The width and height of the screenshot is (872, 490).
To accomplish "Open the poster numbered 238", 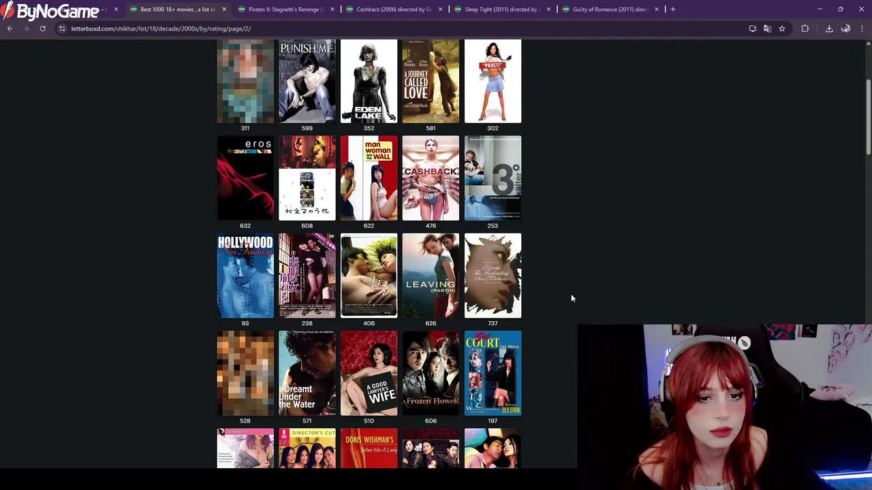I will pyautogui.click(x=307, y=276).
